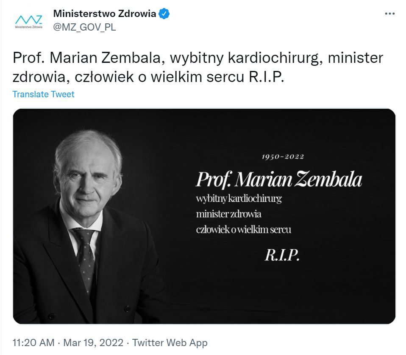The image size is (406, 355).
Task: Open the memorial image attached to tweet
Action: click(x=204, y=216)
